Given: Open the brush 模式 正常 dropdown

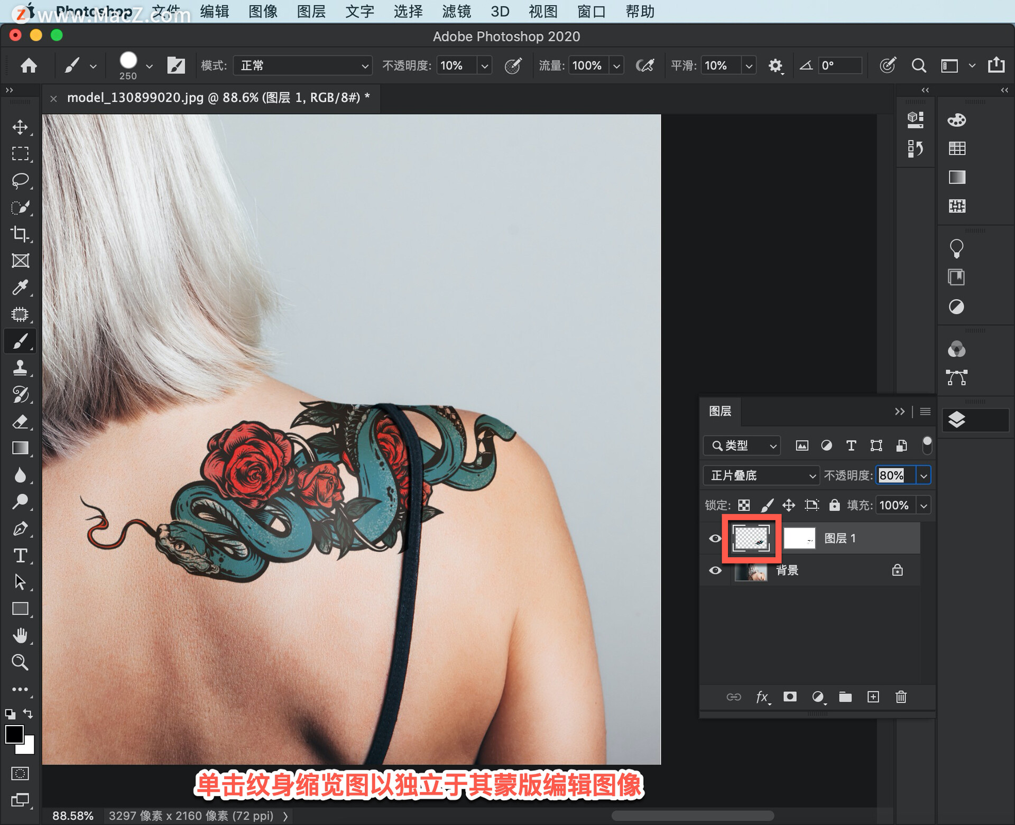Looking at the screenshot, I should pos(302,66).
